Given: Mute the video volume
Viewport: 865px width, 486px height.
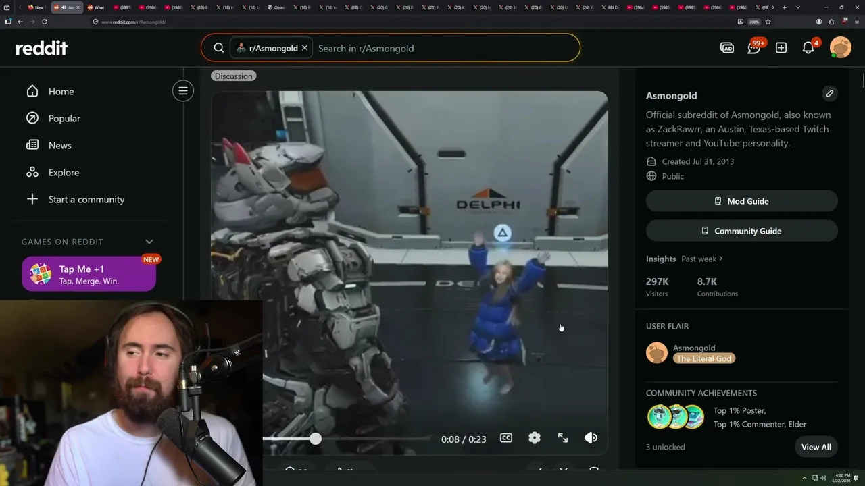Looking at the screenshot, I should (591, 438).
